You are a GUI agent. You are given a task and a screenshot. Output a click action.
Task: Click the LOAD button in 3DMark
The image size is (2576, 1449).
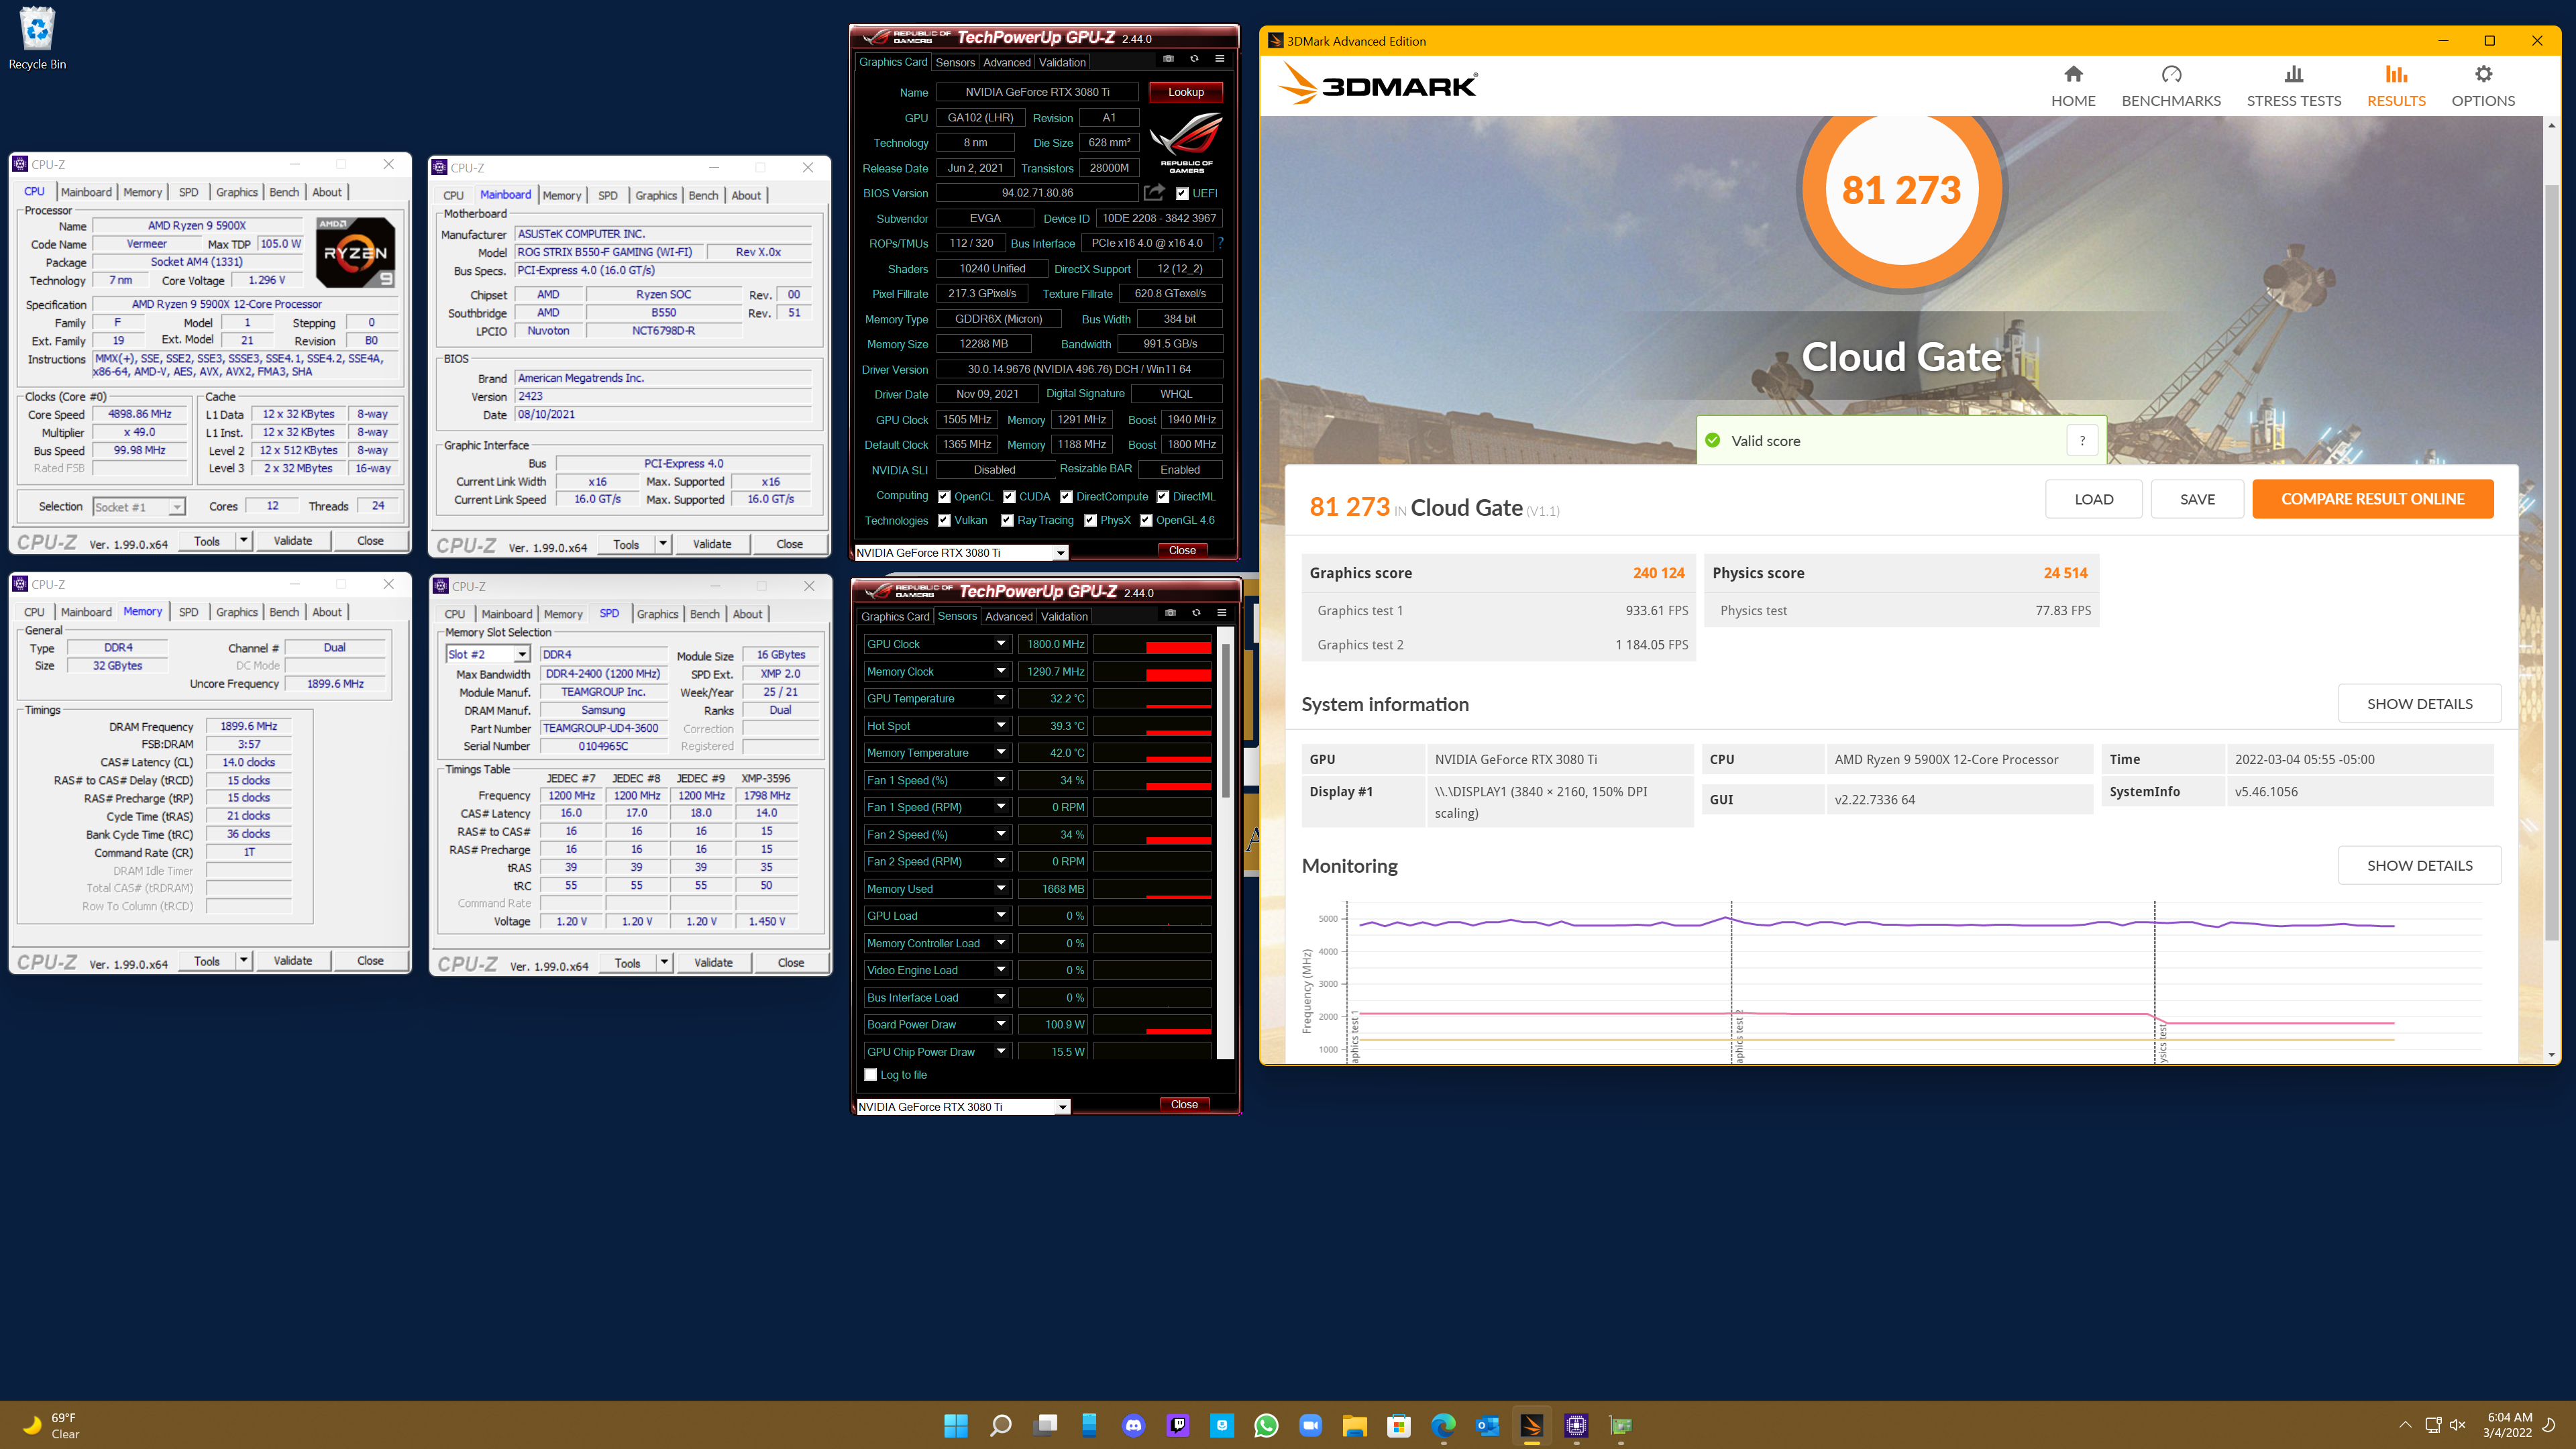(2093, 499)
